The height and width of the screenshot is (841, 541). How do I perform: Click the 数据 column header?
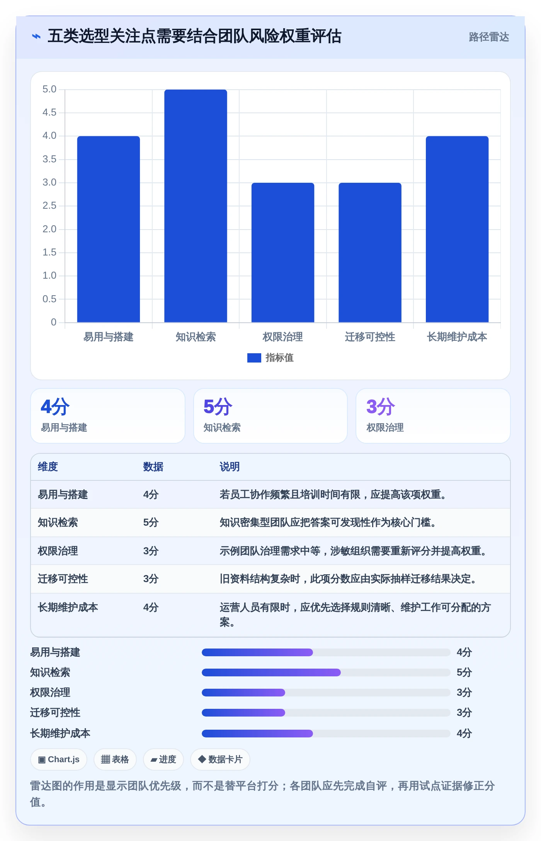point(153,467)
